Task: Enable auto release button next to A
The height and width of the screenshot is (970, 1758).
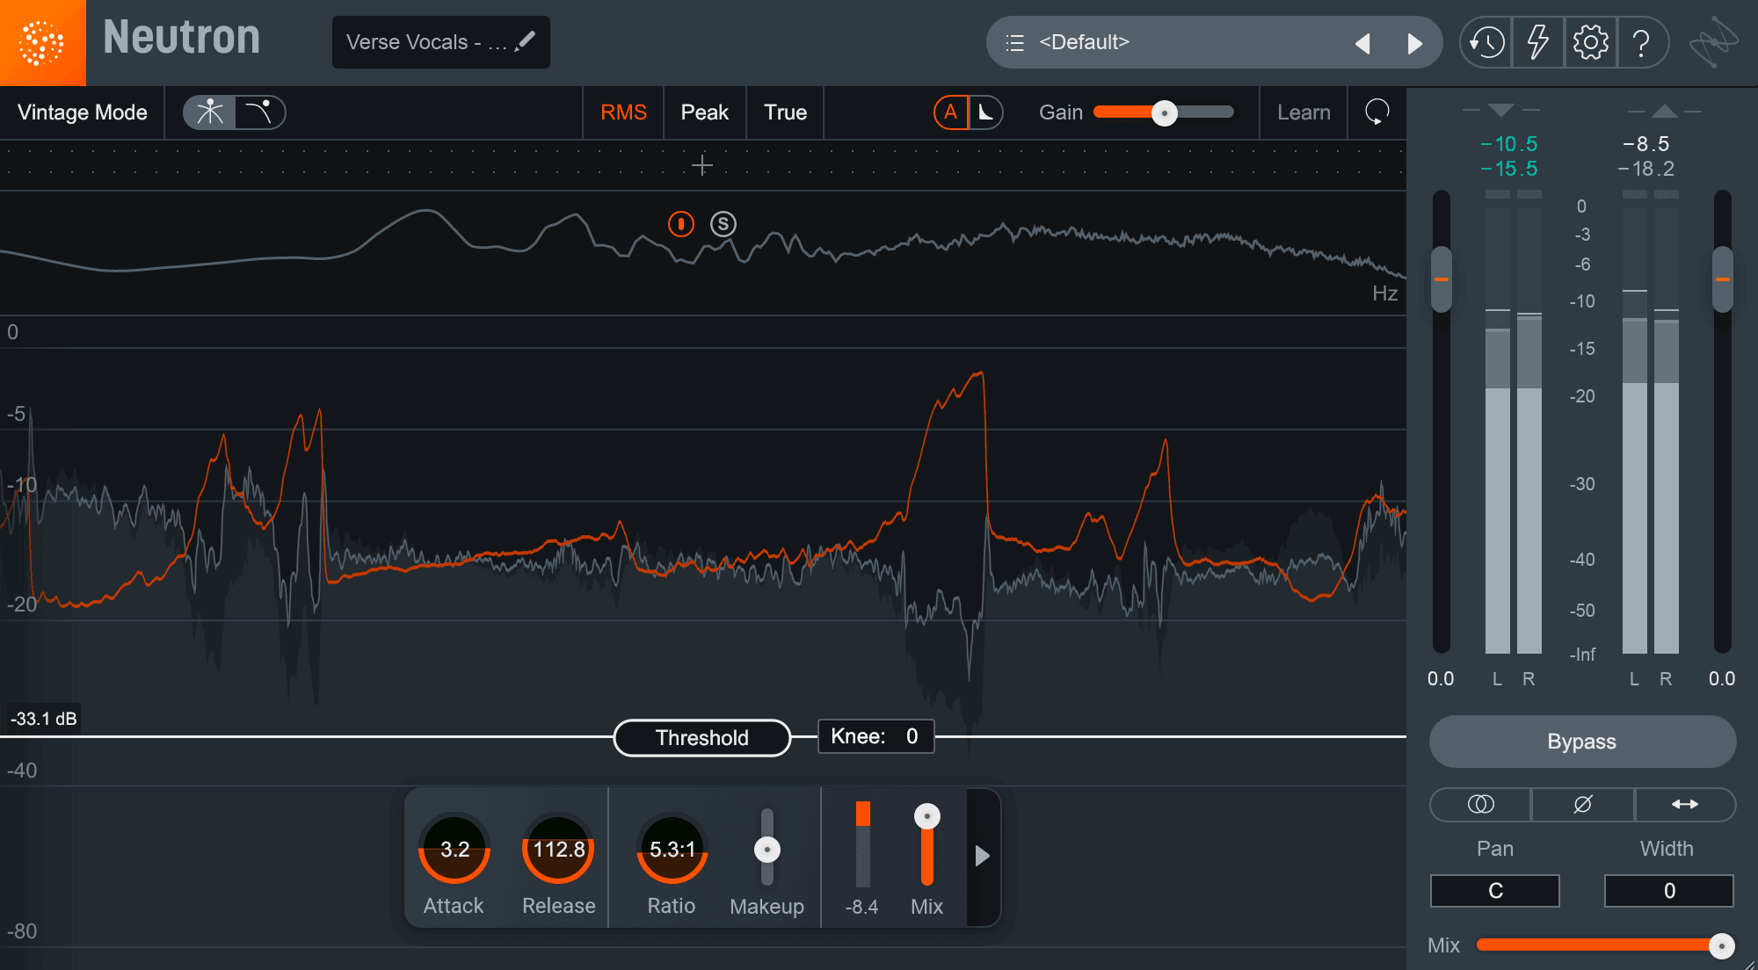Action: pos(986,112)
